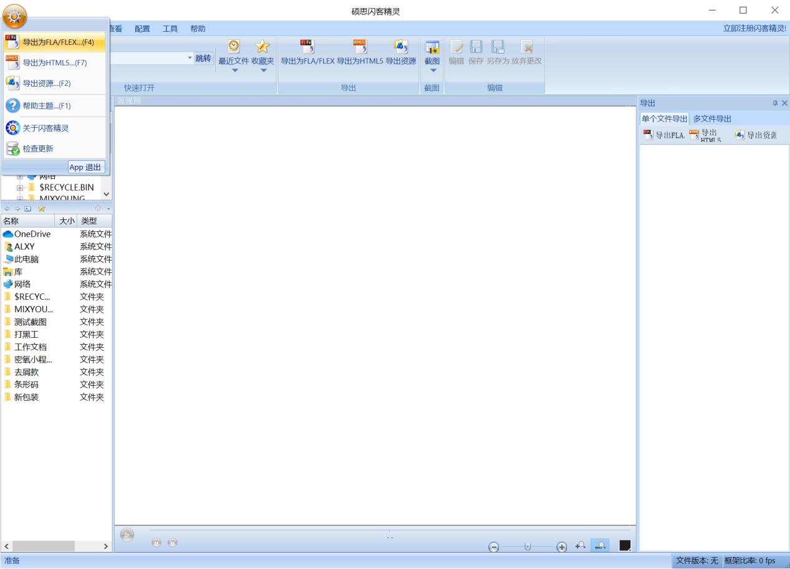
Task: Open the 帮助 menu in menu bar
Action: click(197, 29)
